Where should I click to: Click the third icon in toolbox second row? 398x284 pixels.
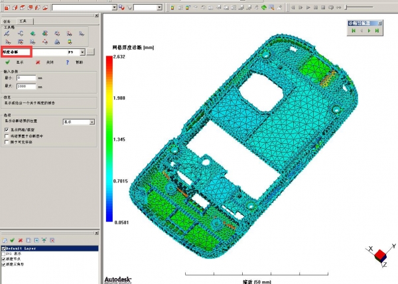pos(33,42)
